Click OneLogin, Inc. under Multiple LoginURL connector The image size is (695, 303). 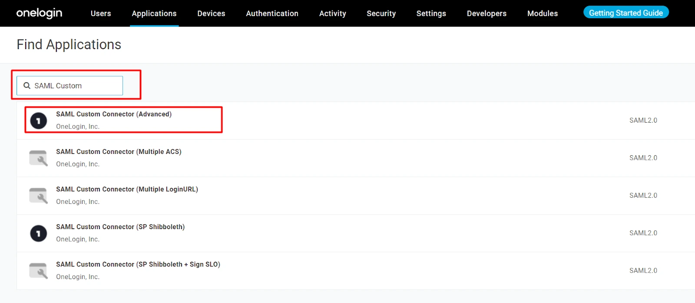coord(78,202)
